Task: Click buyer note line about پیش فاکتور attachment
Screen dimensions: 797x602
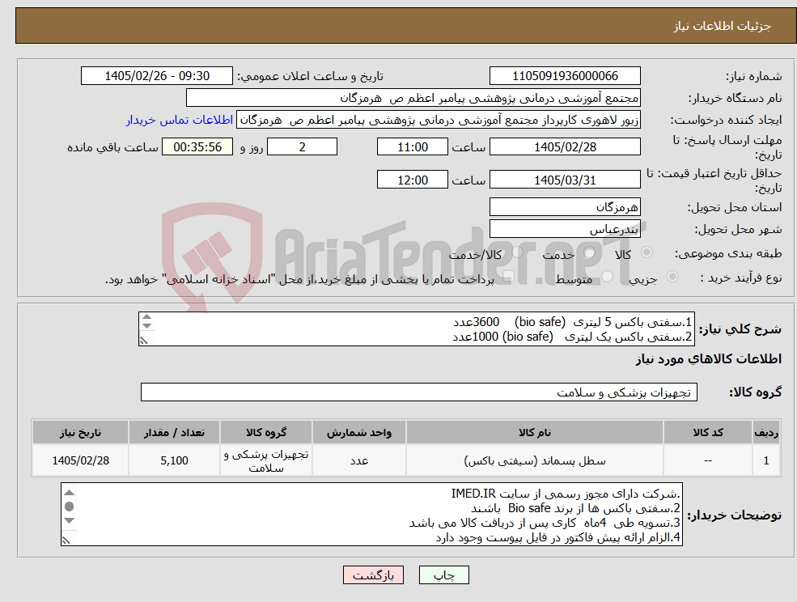Action: 558,538
